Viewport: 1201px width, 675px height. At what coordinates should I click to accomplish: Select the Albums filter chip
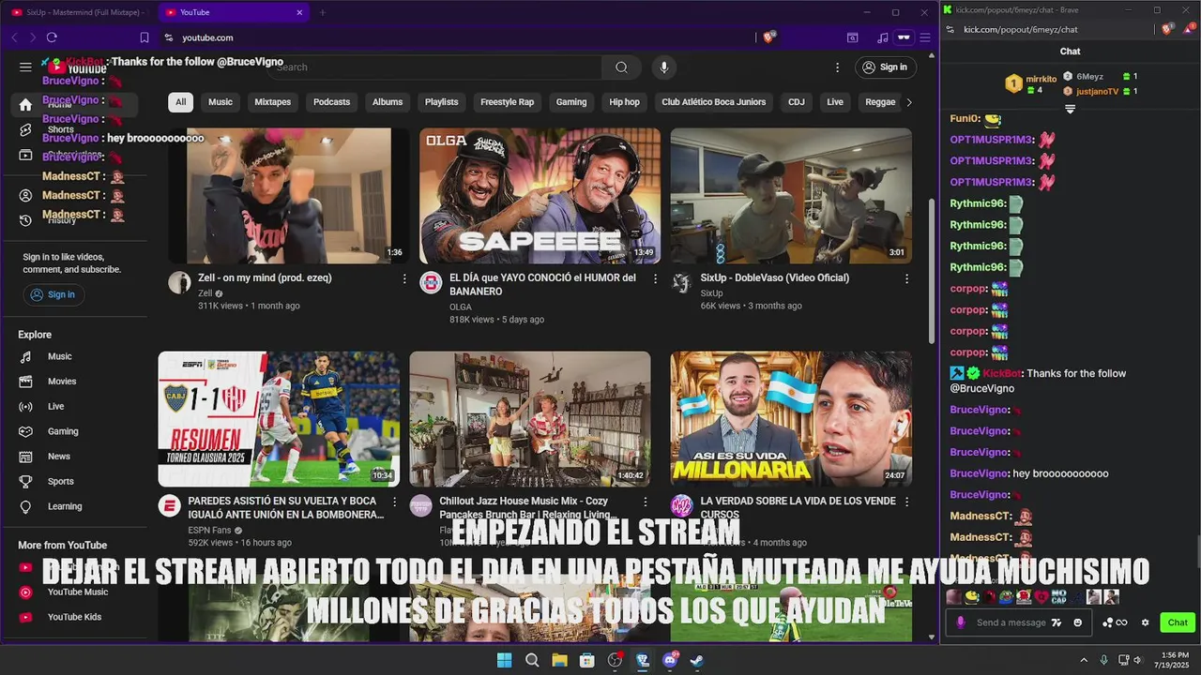point(388,102)
